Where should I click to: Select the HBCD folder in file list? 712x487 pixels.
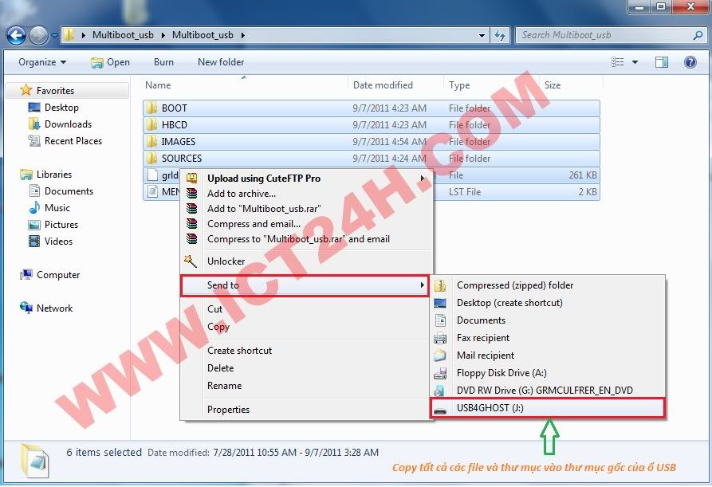174,125
